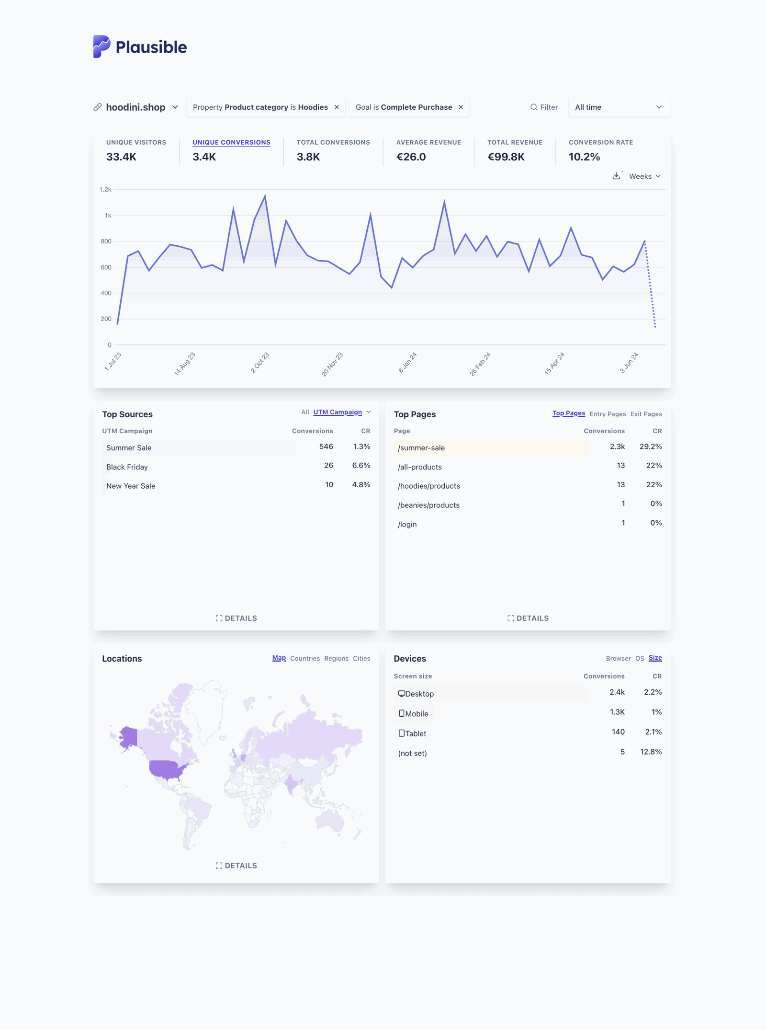766x1030 pixels.
Task: Expand the hoodini.shop site selector
Action: click(175, 107)
